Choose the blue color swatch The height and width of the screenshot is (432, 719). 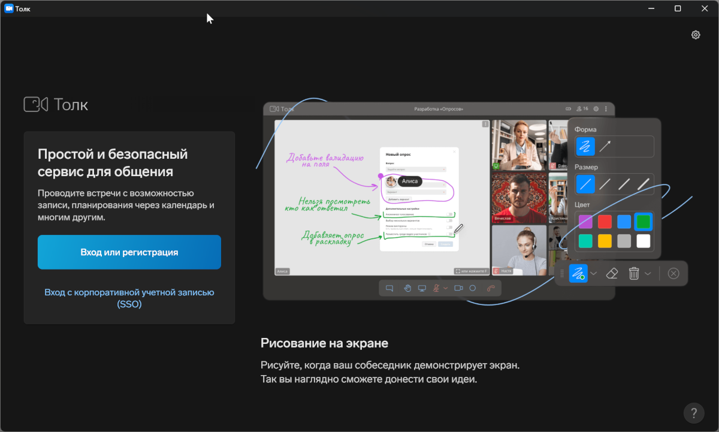(x=624, y=222)
